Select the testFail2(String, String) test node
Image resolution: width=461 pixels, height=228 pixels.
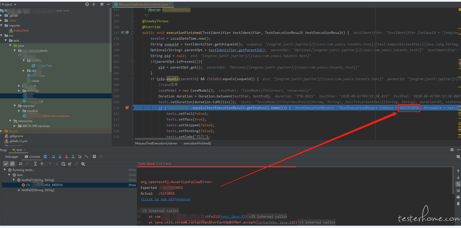click(x=38, y=190)
